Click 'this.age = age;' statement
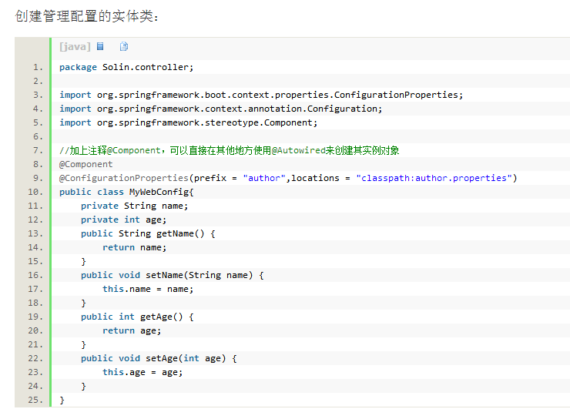570x409 pixels. point(142,372)
